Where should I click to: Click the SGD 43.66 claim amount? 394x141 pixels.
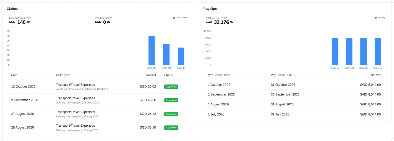148,100
